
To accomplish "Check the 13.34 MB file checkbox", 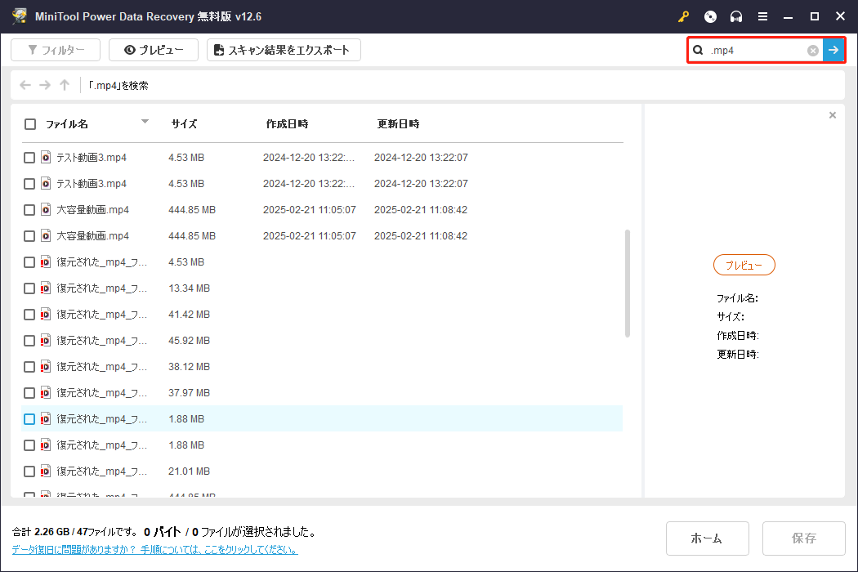I will (x=29, y=288).
